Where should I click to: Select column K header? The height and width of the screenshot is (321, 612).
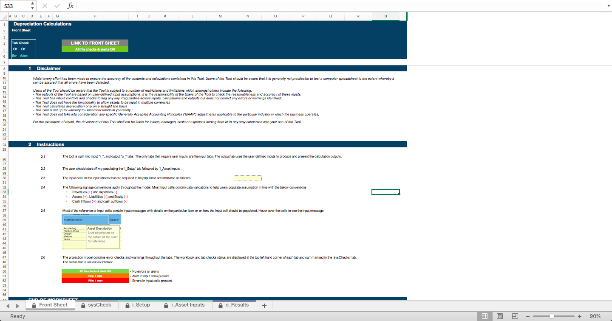pyautogui.click(x=165, y=16)
